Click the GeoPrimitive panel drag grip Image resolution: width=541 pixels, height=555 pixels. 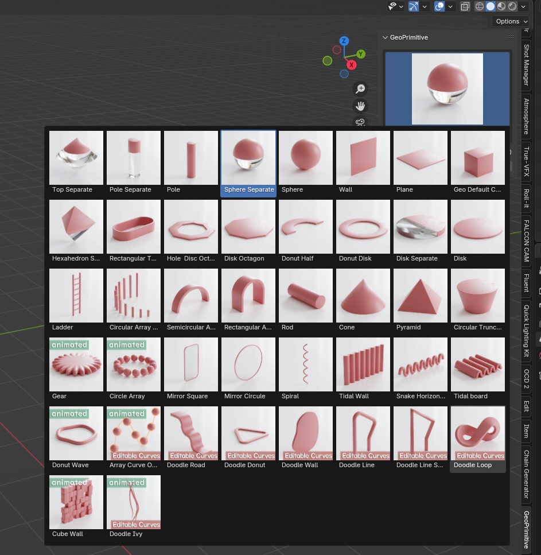510,37
